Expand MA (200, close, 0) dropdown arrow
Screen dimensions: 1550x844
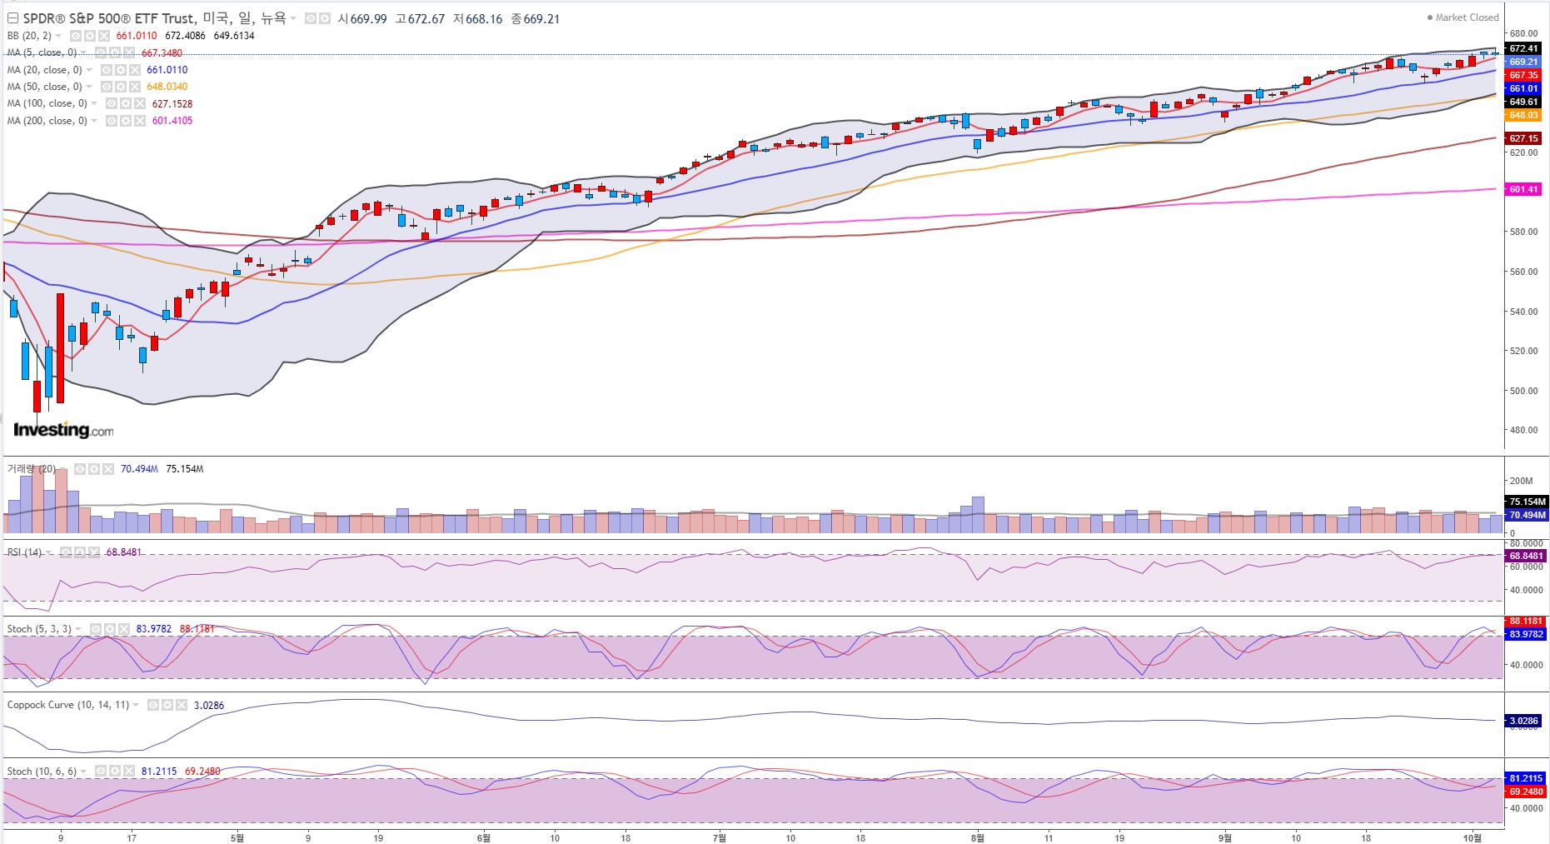pyautogui.click(x=94, y=121)
